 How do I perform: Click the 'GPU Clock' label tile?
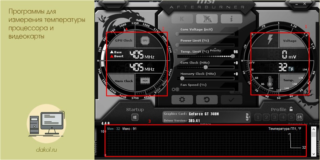pyautogui.click(x=124, y=40)
